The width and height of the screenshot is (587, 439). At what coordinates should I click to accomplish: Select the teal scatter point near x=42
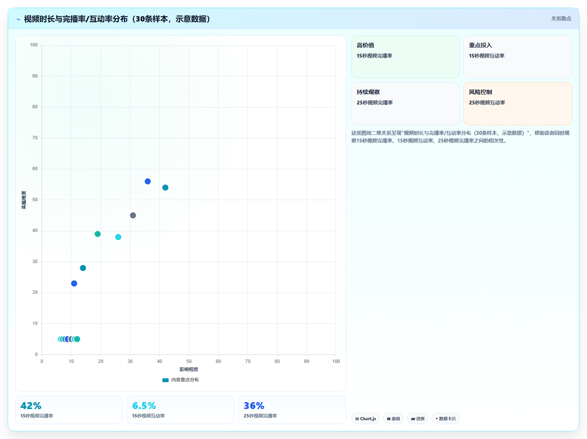coord(166,187)
